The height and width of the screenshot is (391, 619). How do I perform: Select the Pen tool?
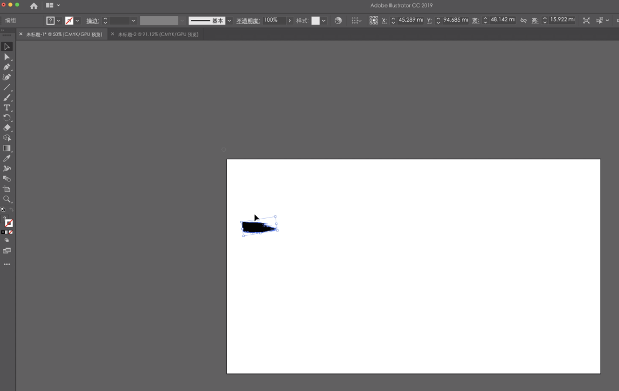pos(7,67)
